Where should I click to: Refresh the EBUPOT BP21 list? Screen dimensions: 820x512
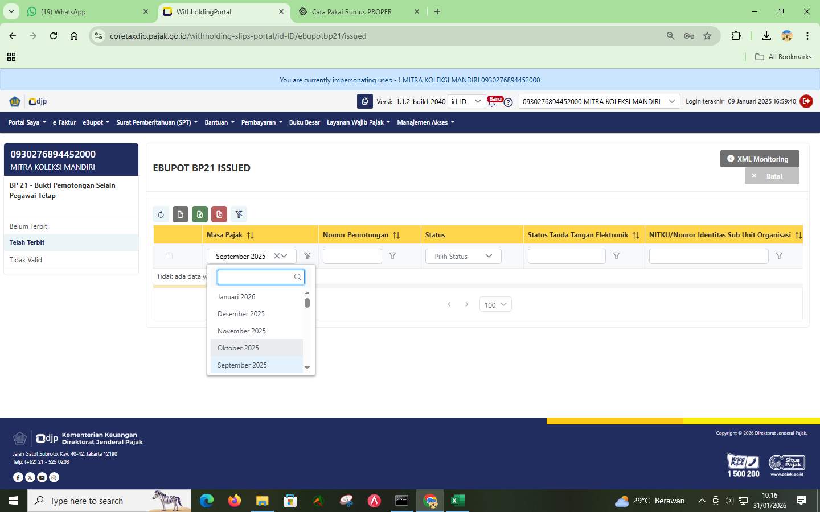[161, 214]
